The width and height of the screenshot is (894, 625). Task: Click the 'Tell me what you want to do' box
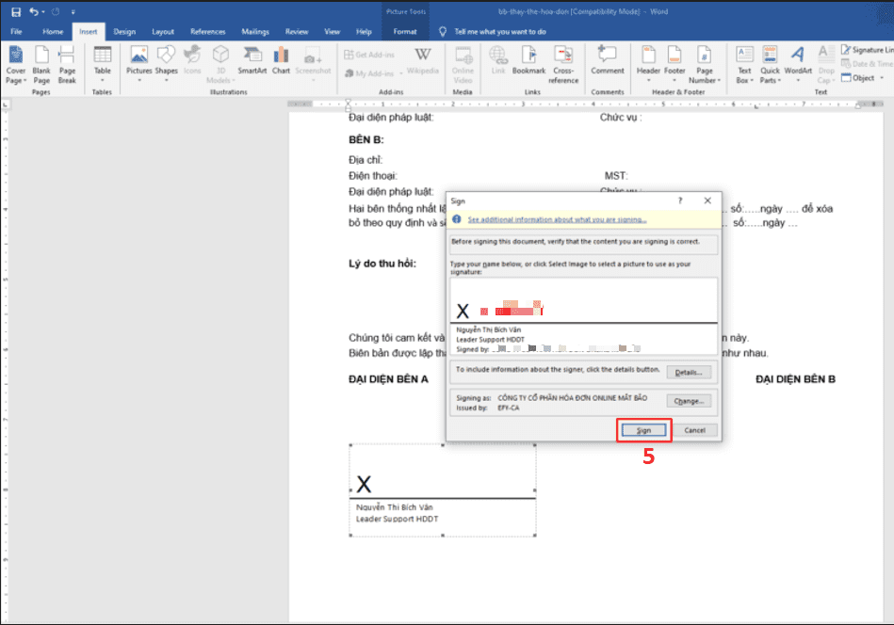tap(500, 32)
